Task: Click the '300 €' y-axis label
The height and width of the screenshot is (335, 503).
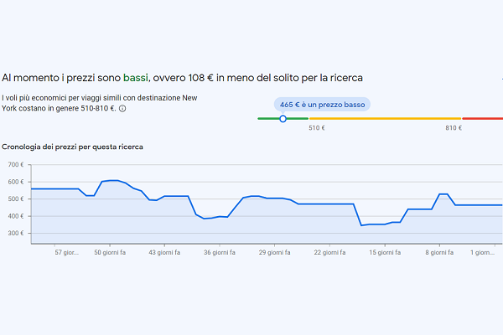Action: point(16,233)
